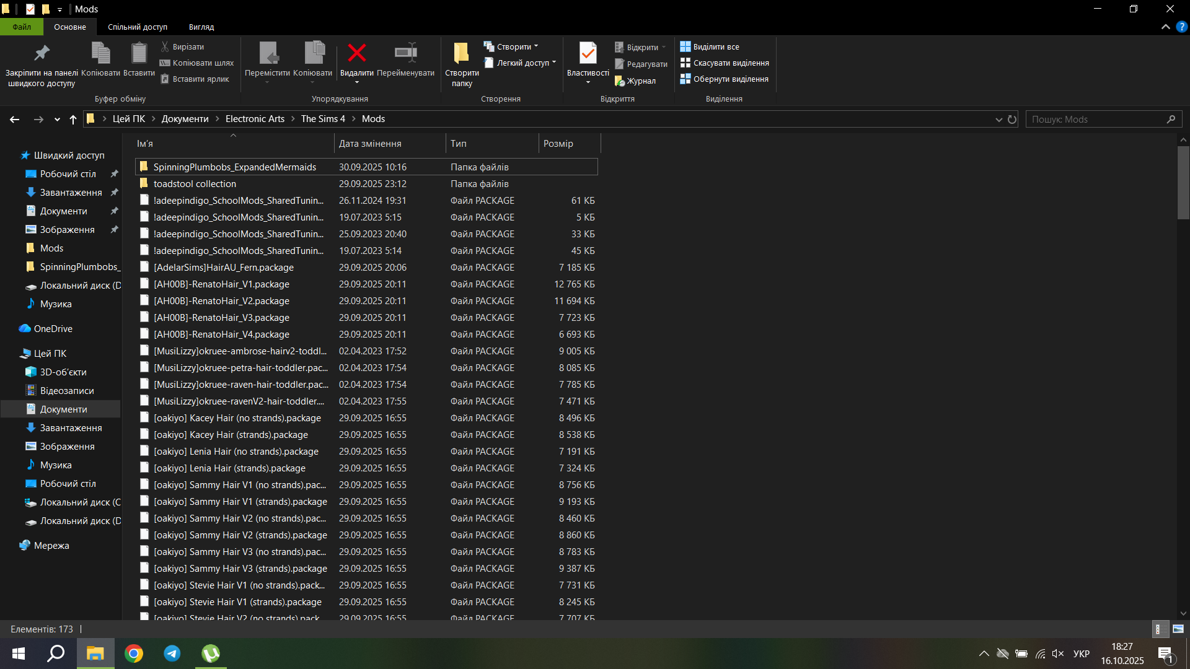Open the Вигляд ribbon tab
The height and width of the screenshot is (669, 1190).
(x=201, y=27)
